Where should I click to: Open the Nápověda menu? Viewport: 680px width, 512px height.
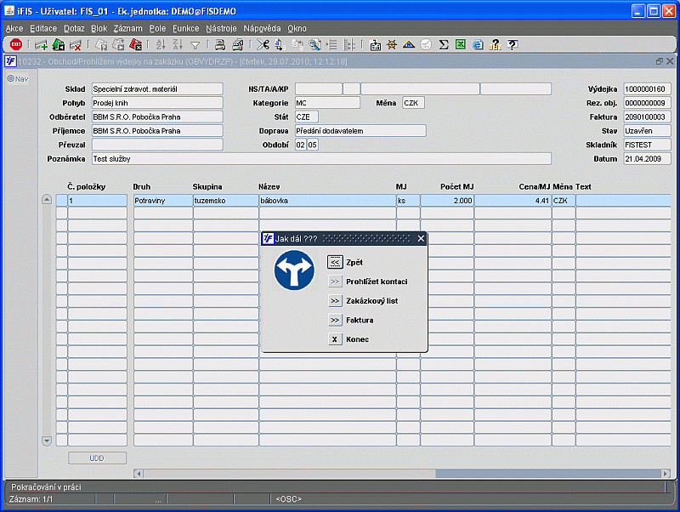[261, 28]
